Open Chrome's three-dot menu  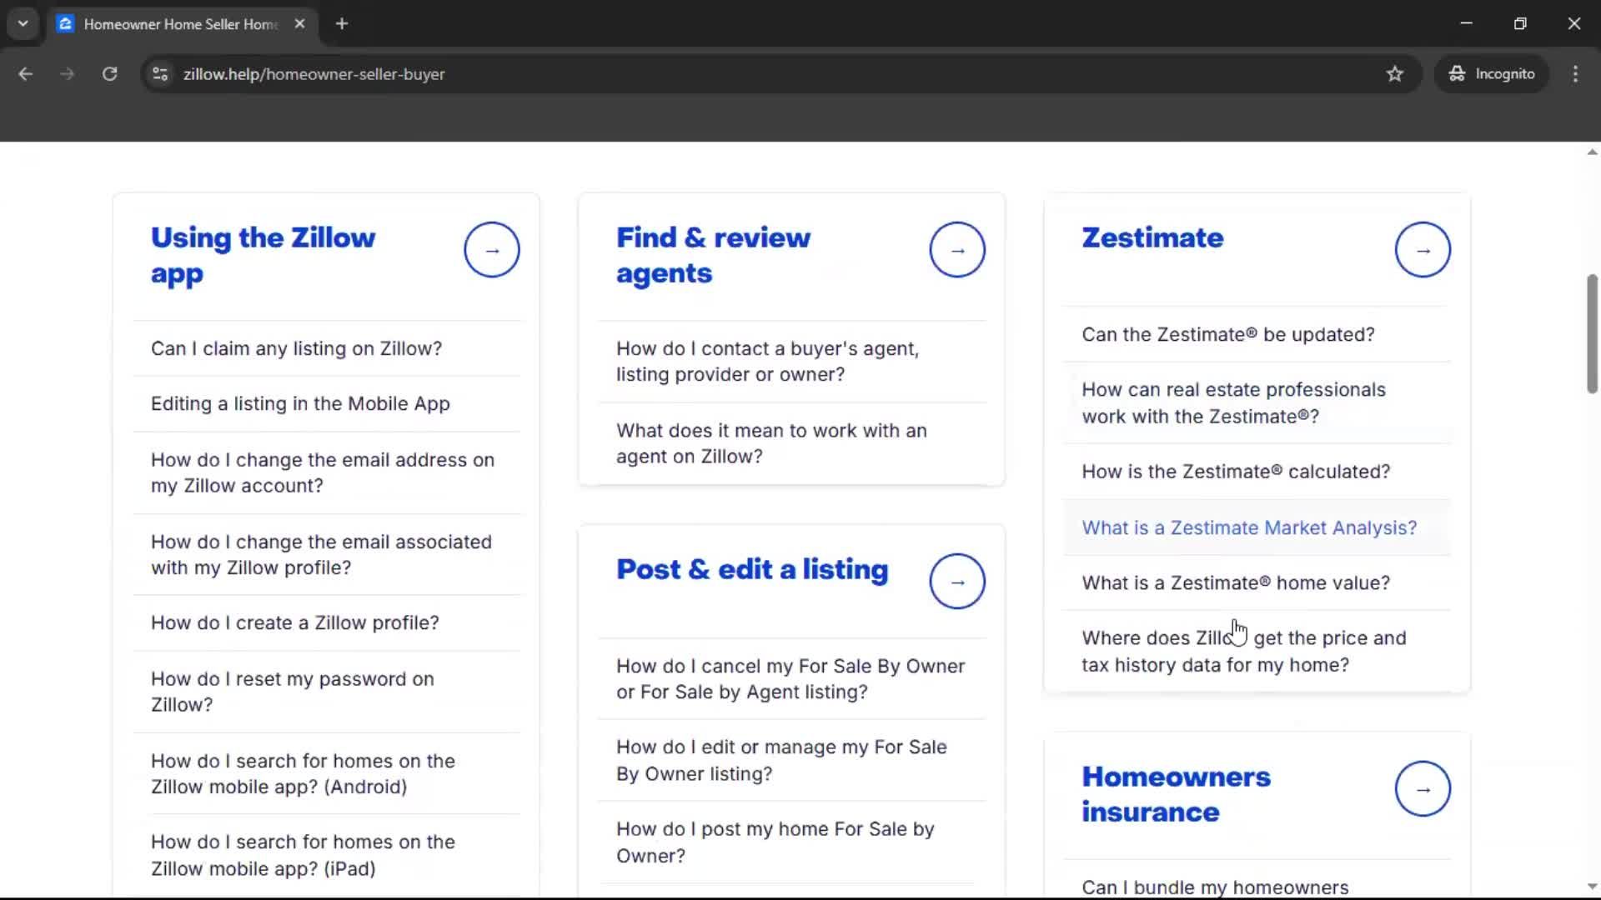(1575, 73)
